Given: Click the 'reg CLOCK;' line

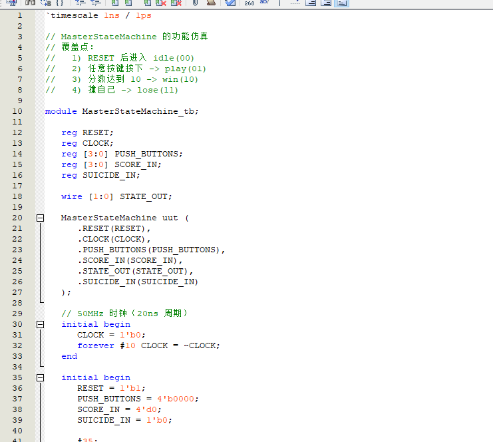Looking at the screenshot, I should point(87,144).
